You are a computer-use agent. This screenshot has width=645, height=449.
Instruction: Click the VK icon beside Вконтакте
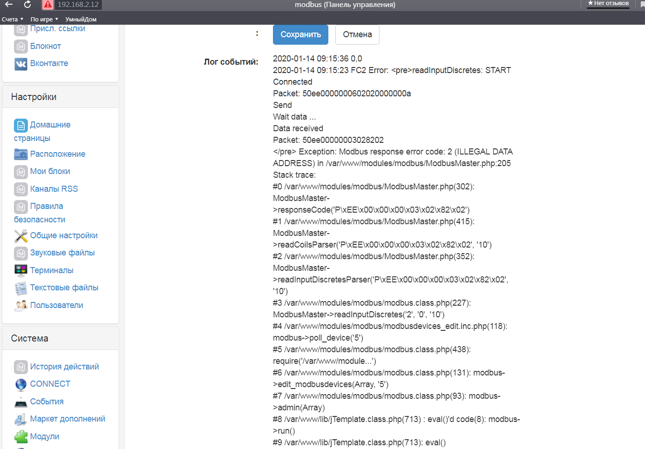tap(21, 64)
